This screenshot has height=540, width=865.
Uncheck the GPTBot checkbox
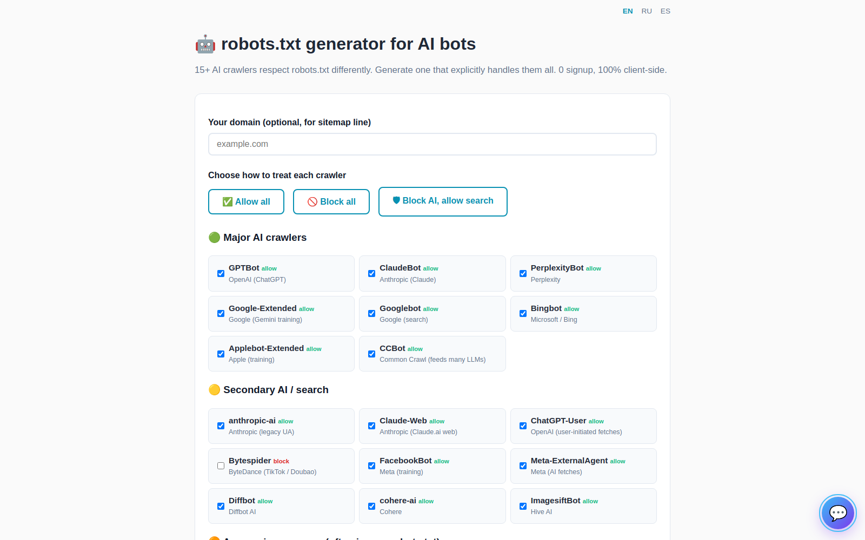coord(221,273)
